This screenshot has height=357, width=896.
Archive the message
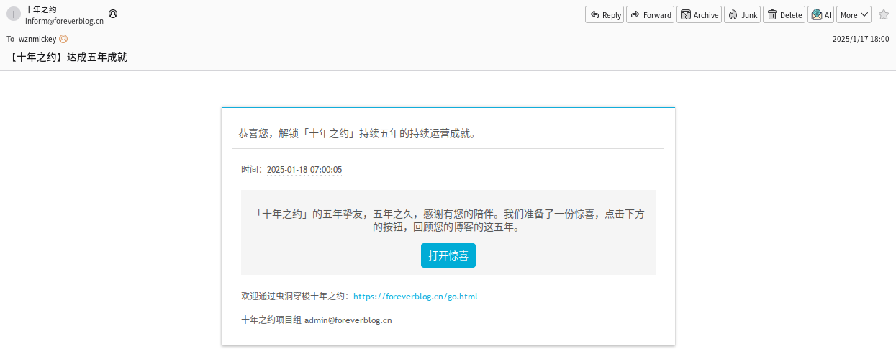click(x=700, y=14)
